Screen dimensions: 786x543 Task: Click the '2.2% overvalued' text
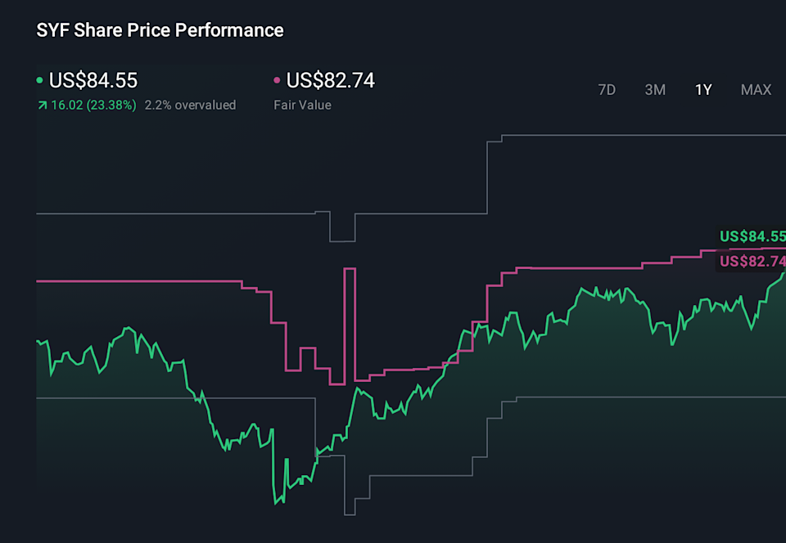[189, 105]
